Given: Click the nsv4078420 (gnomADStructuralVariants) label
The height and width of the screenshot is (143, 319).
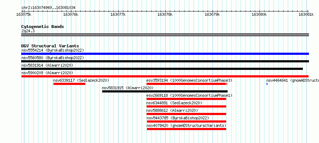Looking at the screenshot, I should point(186,125).
